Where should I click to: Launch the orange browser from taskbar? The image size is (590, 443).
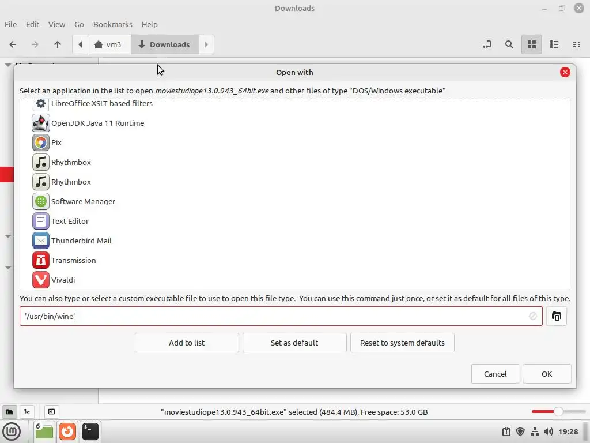67,431
